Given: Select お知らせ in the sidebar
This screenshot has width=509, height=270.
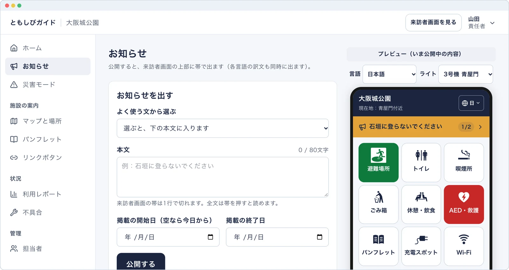Looking at the screenshot, I should (48, 66).
